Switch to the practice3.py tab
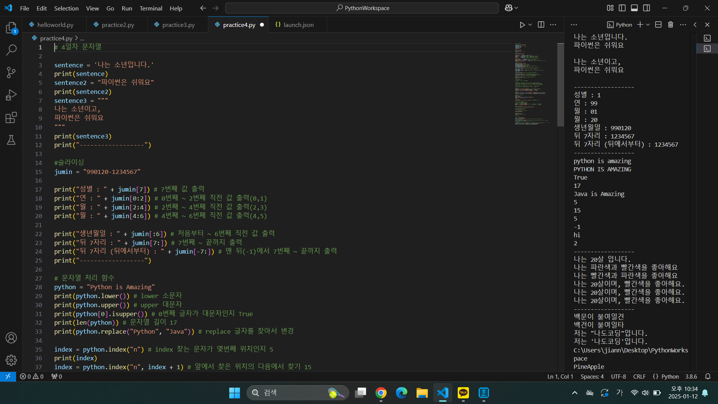The image size is (718, 404). point(178,25)
